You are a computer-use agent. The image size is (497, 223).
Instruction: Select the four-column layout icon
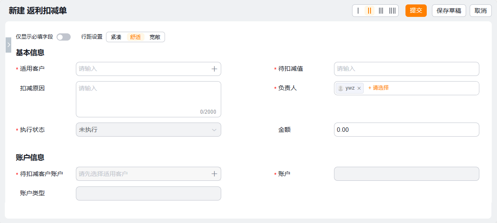(x=392, y=11)
